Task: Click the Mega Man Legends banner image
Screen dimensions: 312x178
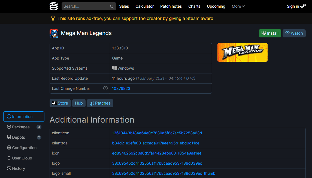Action: coord(242,52)
